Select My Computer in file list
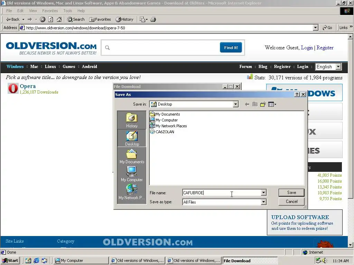This screenshot has width=354, height=265. tap(164, 120)
